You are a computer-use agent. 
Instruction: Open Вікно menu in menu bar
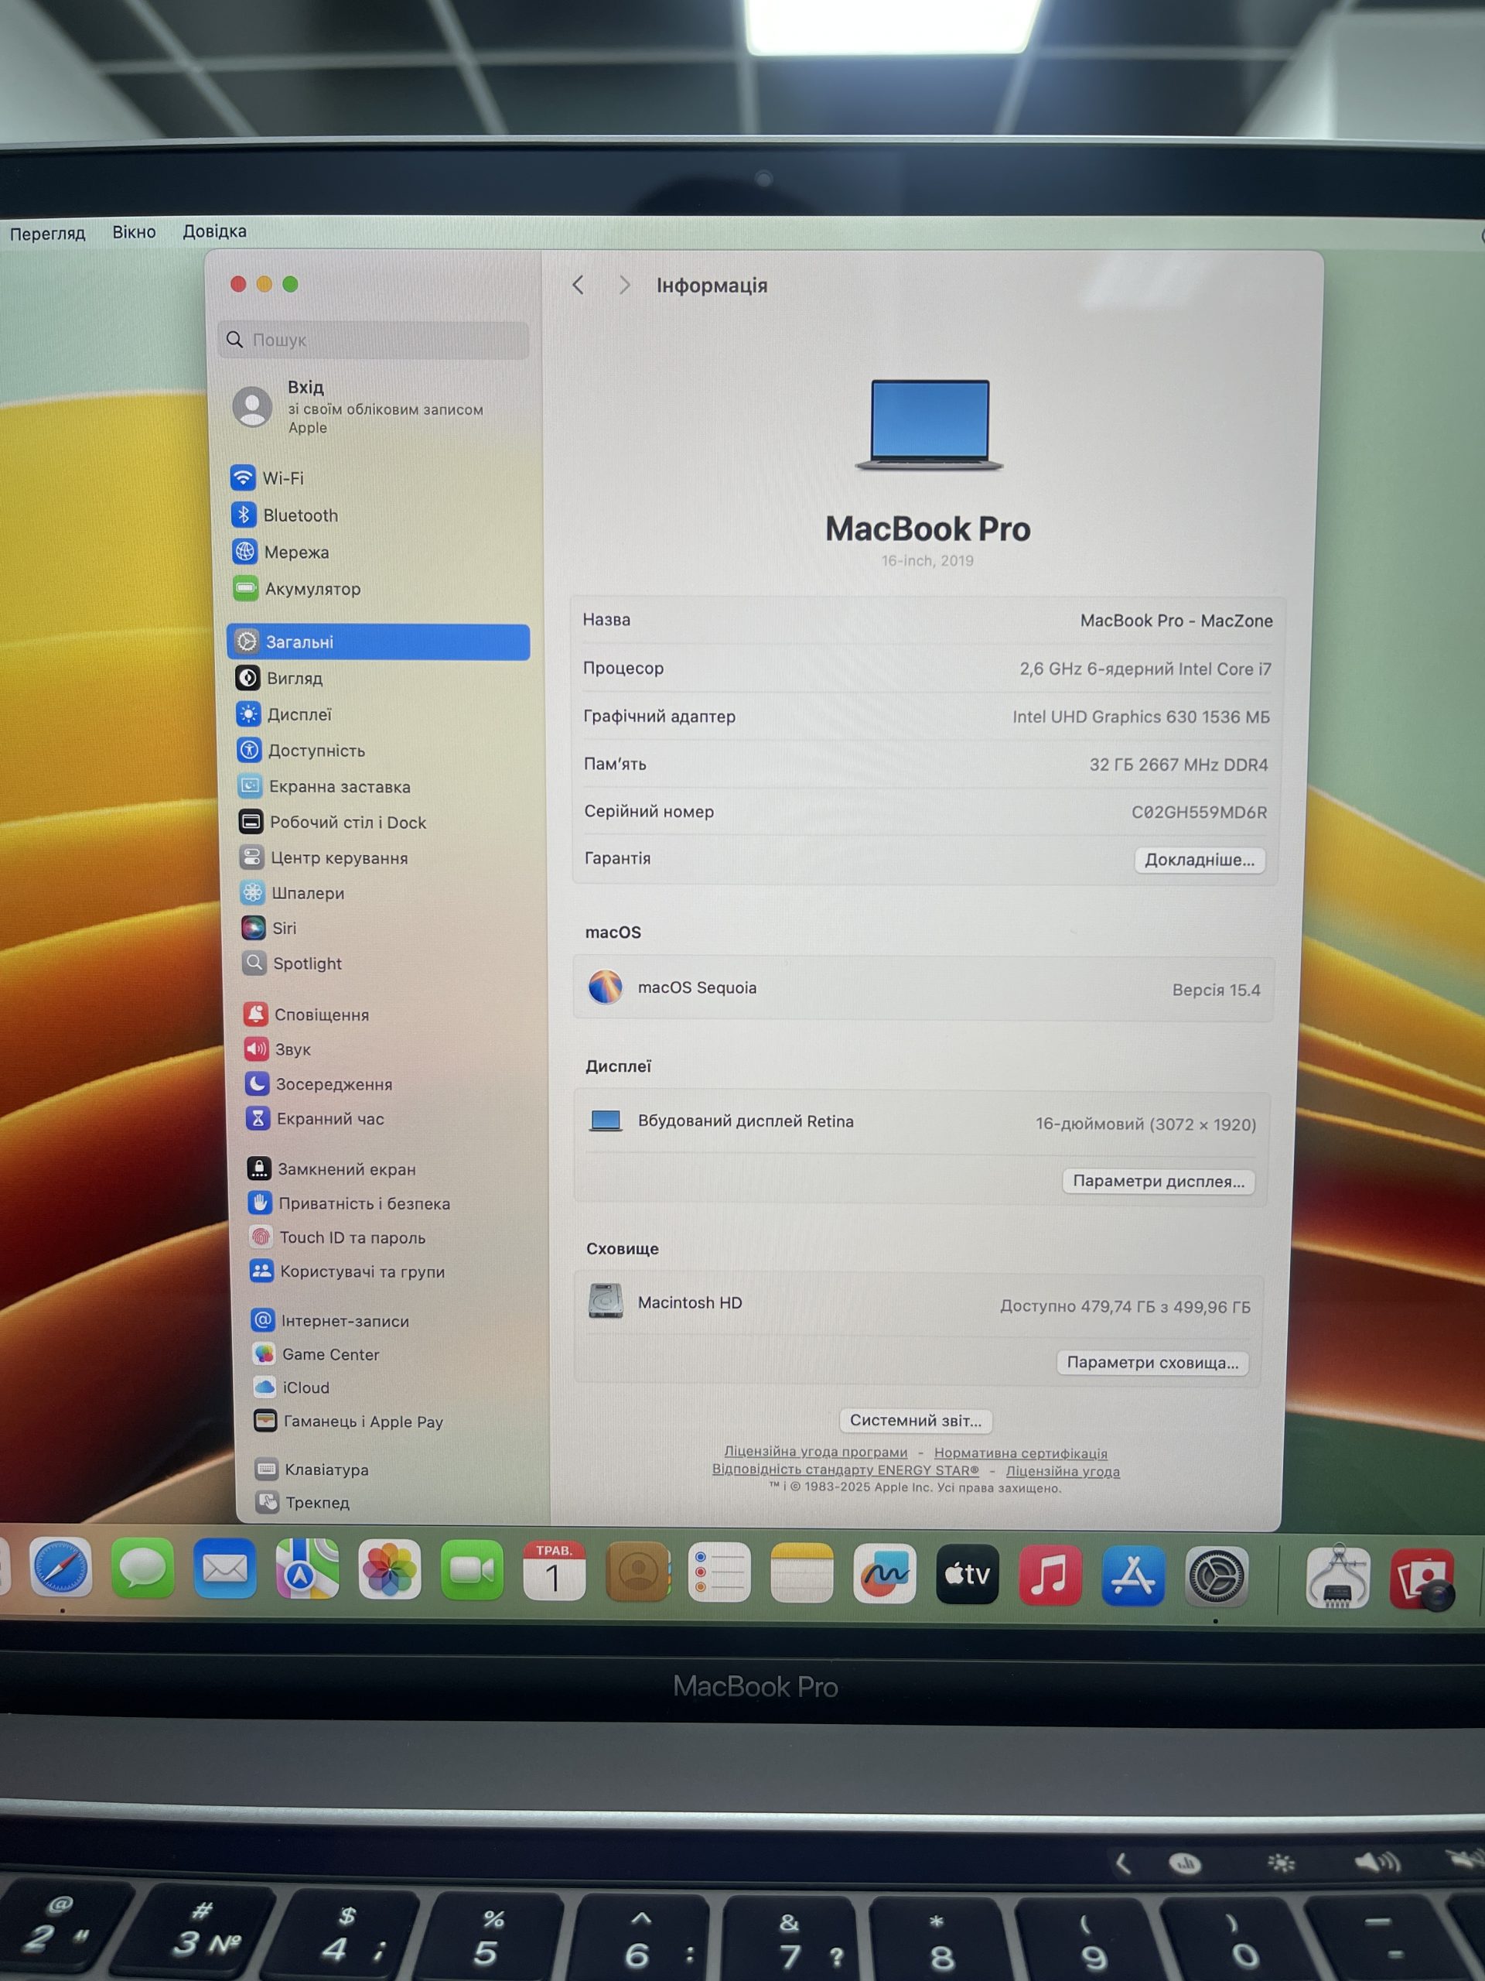click(x=135, y=232)
